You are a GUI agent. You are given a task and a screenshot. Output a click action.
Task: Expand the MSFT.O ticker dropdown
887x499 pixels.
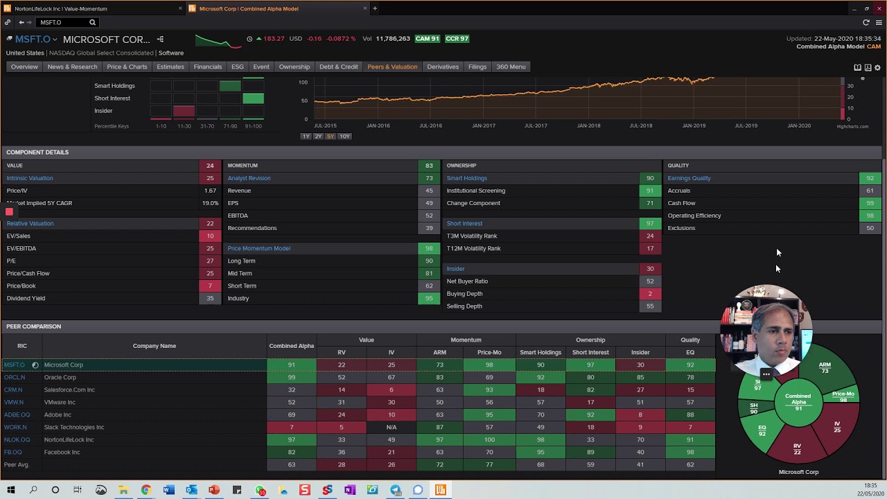coord(55,40)
